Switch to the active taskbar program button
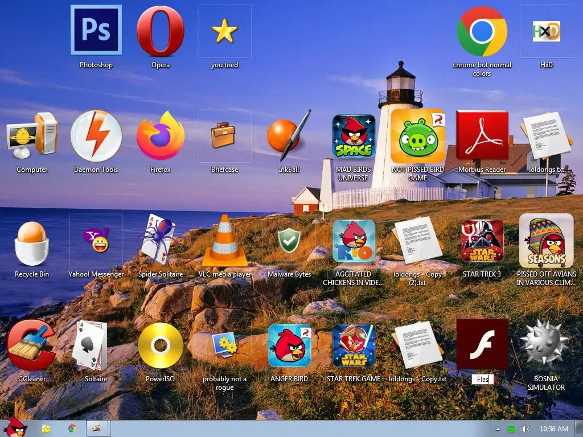Image resolution: width=583 pixels, height=437 pixels. [97, 428]
